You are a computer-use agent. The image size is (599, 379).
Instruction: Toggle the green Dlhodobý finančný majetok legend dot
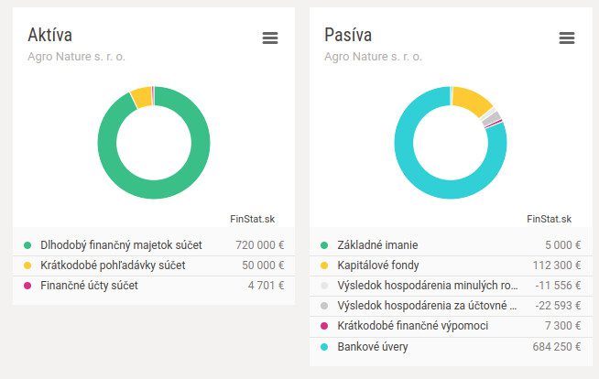(27, 245)
